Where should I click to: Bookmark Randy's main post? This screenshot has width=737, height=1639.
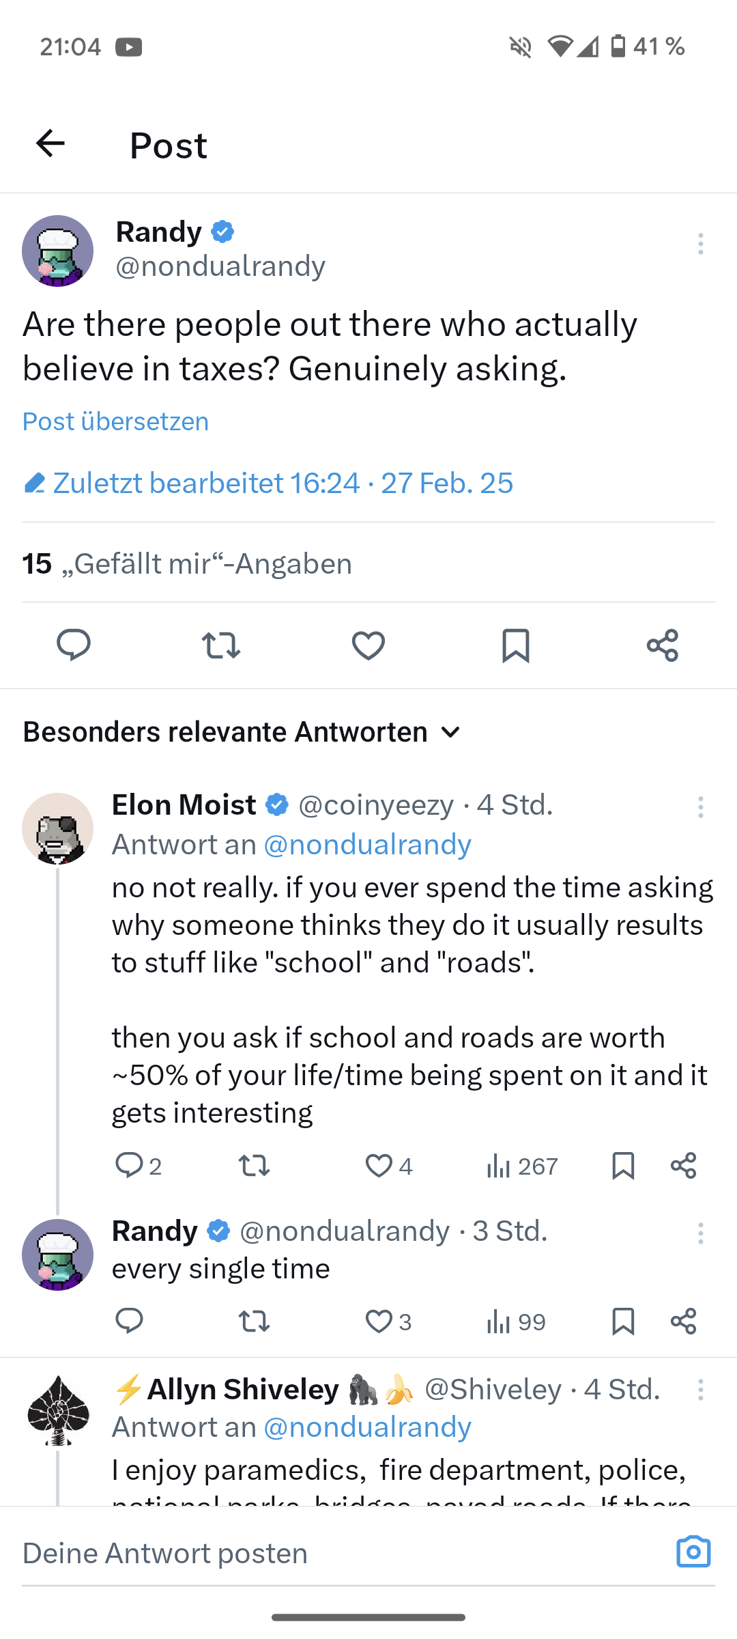(516, 645)
